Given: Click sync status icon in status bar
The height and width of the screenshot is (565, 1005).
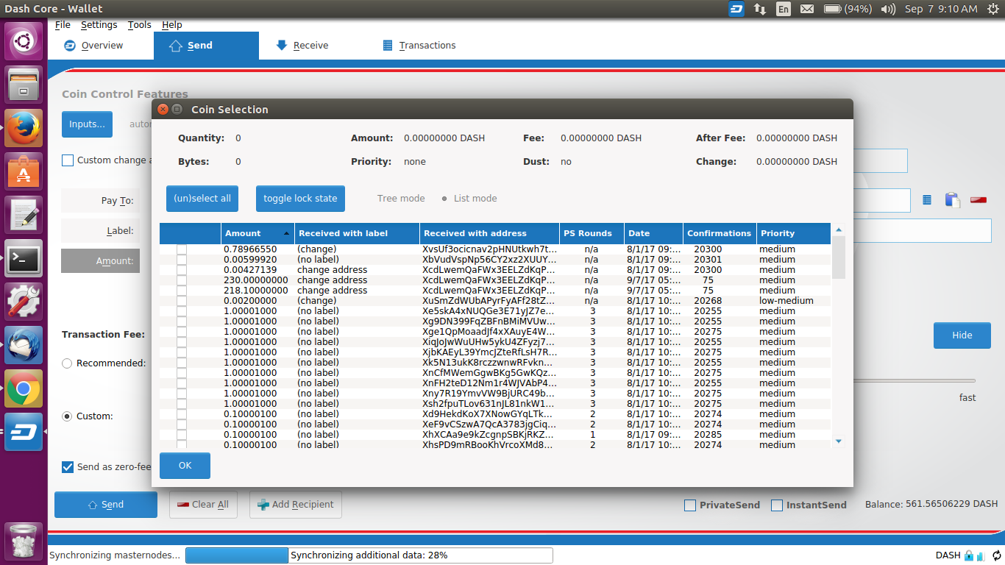Looking at the screenshot, I should tap(997, 555).
